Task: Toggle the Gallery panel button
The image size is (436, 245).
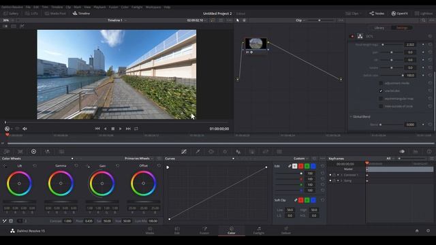Action: pyautogui.click(x=11, y=14)
